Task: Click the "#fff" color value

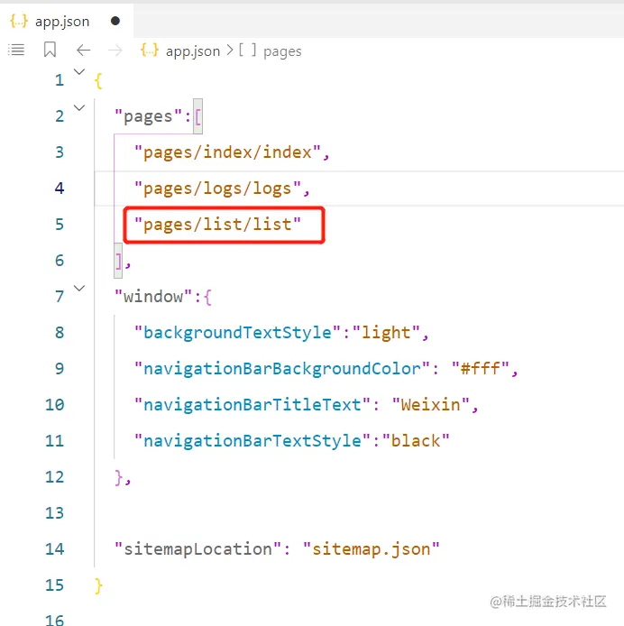Action: (x=481, y=369)
